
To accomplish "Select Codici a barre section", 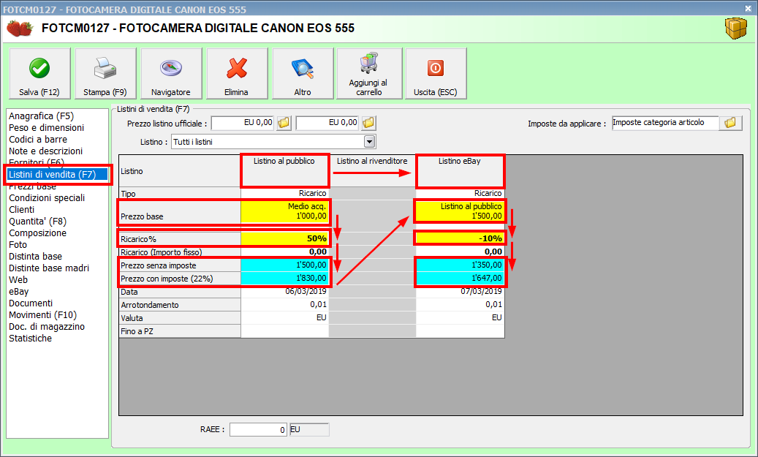I will coord(38,139).
